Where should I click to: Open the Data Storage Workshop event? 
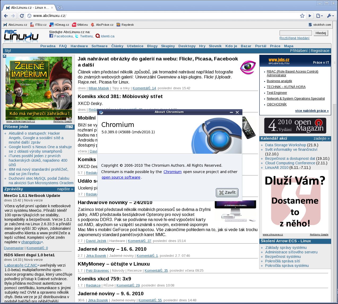tap(285, 145)
